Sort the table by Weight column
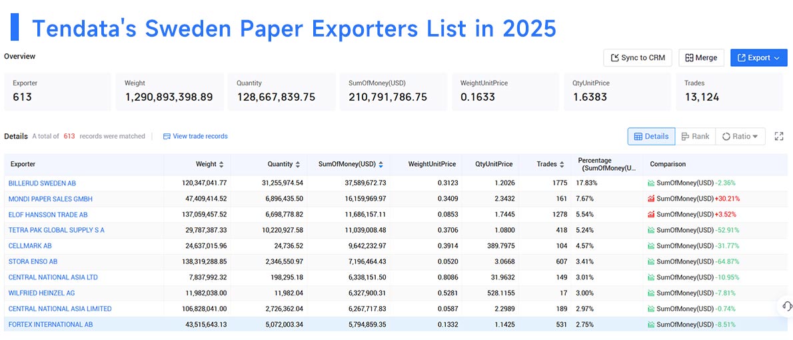Viewport: 793px width, 340px height. 221,165
